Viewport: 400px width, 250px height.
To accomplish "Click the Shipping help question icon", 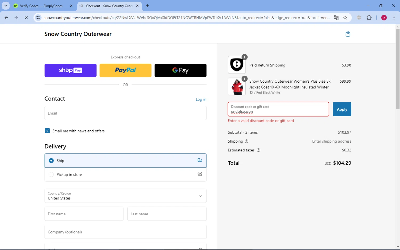I will coord(247,141).
